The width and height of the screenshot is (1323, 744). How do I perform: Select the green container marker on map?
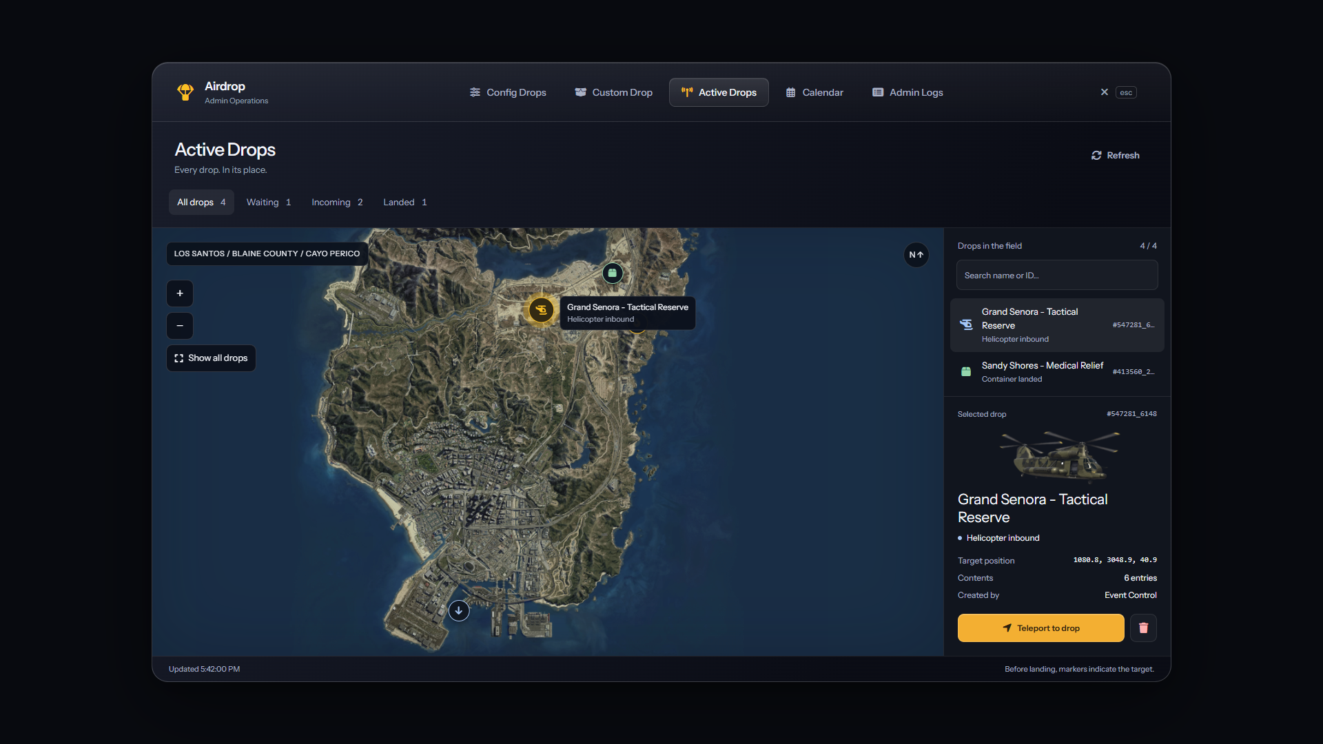[x=612, y=273]
